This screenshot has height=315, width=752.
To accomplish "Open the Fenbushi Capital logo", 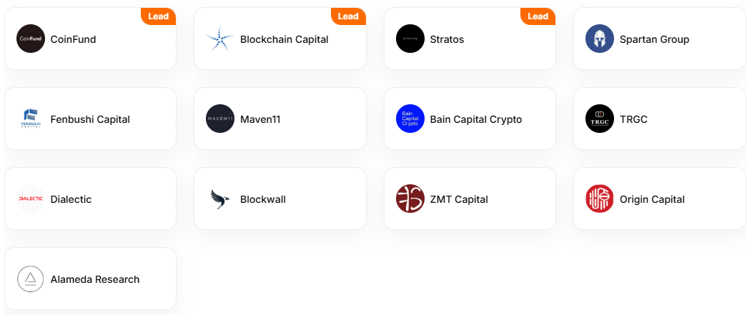I will (x=31, y=119).
